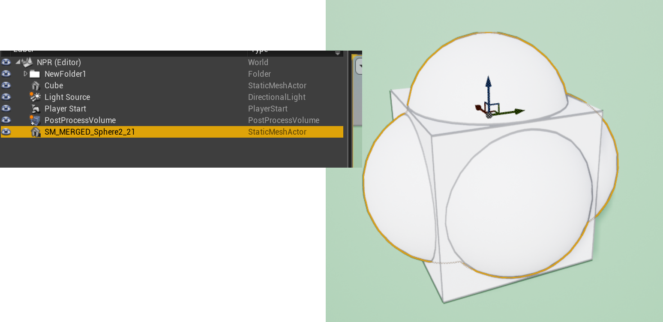This screenshot has width=663, height=322.
Task: Click the folder icon next to NewFolder1
Action: [35, 74]
